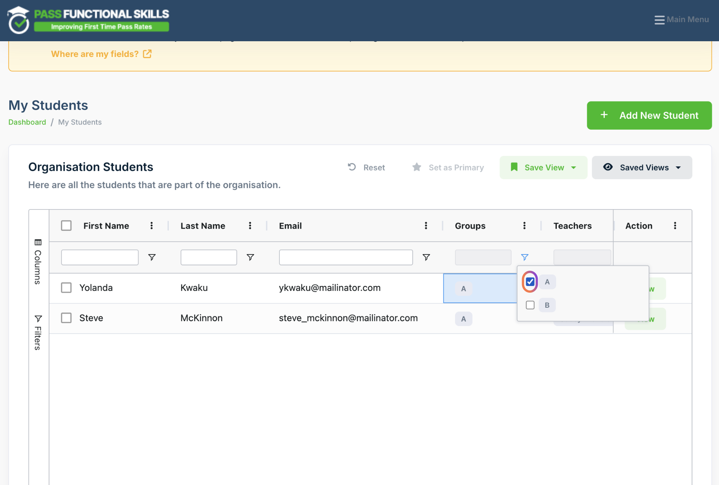Click the First Name filter funnel icon
The width and height of the screenshot is (719, 485).
(x=152, y=257)
